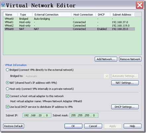Click the External Connection column header
146x133 pixels.
point(52,15)
